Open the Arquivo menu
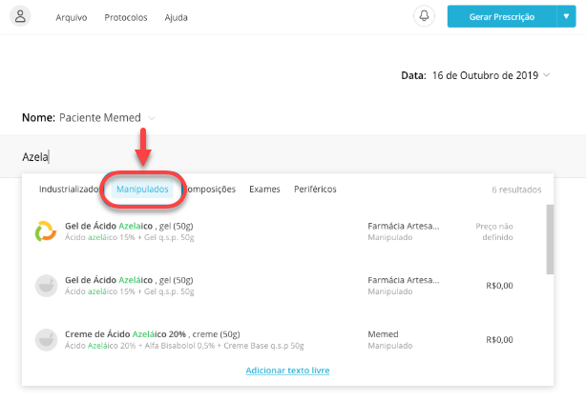 (x=71, y=17)
